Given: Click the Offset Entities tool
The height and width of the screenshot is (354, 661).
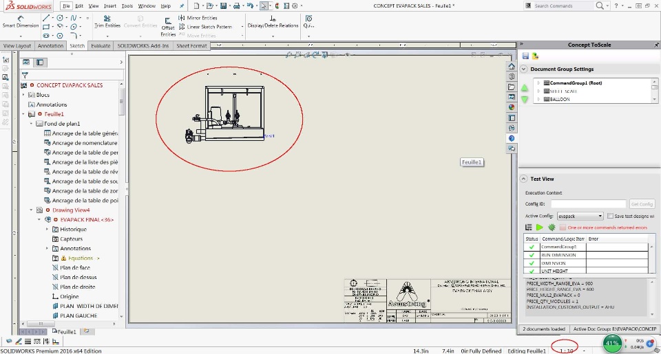Looking at the screenshot, I should [x=168, y=27].
